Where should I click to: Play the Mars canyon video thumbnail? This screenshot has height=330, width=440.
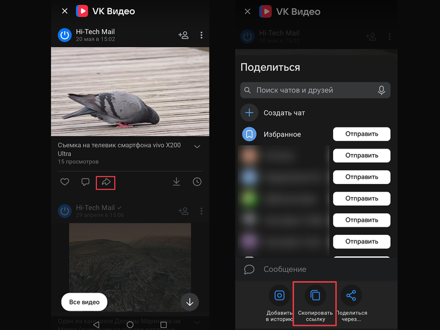coord(130,267)
